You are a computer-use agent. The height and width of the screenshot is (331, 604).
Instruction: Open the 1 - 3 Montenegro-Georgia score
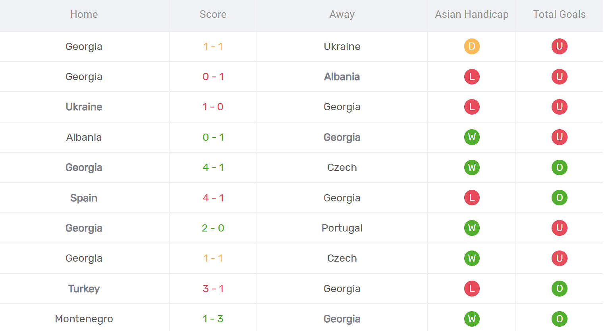pos(213,319)
